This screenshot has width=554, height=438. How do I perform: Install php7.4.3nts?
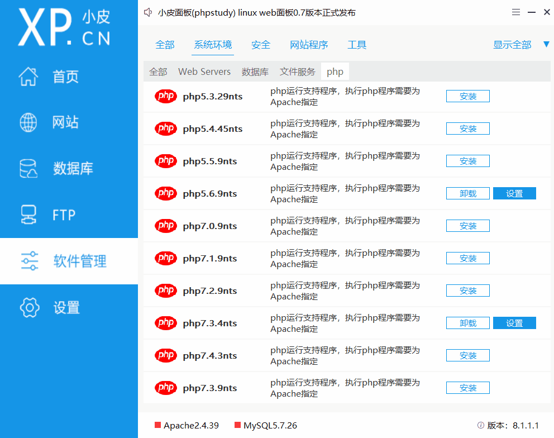pos(467,355)
